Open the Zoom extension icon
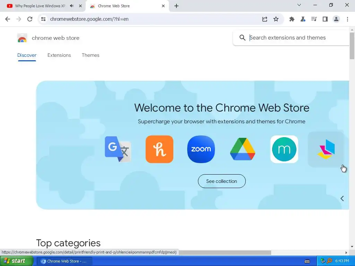Viewport: 355px width, 266px height. (201, 149)
